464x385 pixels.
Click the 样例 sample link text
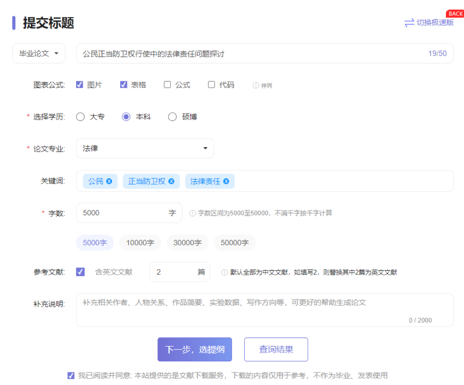(x=266, y=86)
